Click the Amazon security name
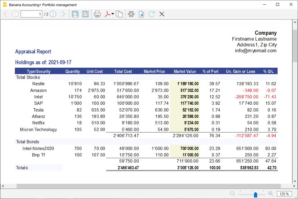The width and height of the screenshot is (298, 199). point(38,90)
